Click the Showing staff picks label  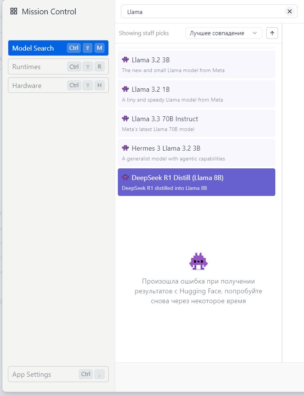pos(144,33)
